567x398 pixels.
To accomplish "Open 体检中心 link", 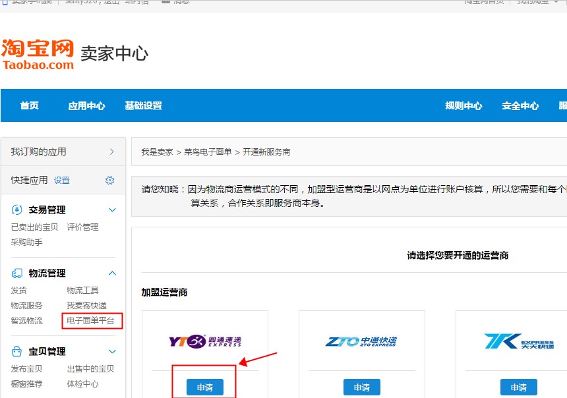I will [x=83, y=384].
